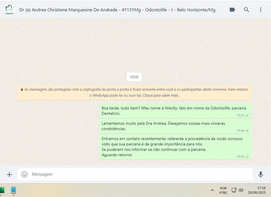The image size is (271, 197).
Task: Search within this conversation
Action: coord(247,10)
